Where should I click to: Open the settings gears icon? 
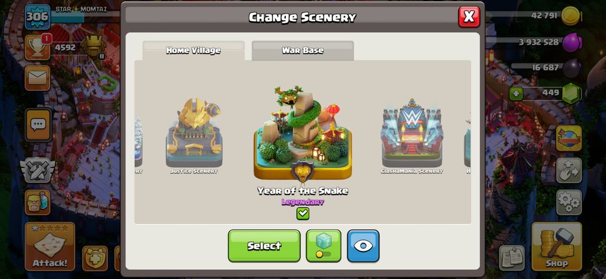(x=569, y=202)
